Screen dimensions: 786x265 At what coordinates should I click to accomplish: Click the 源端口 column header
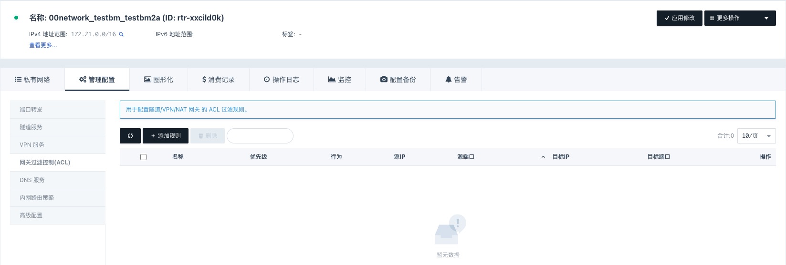466,157
